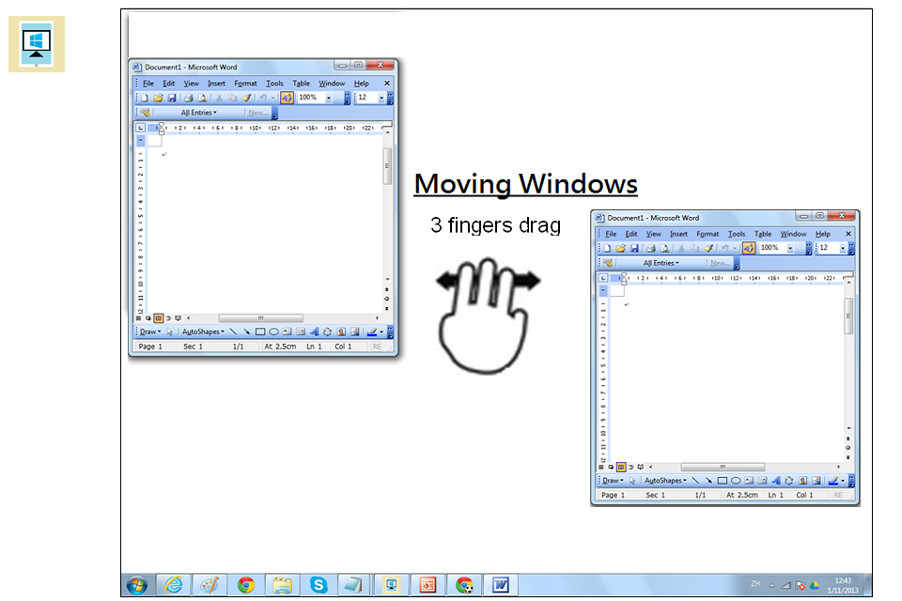The width and height of the screenshot is (902, 601).
Task: Click Open folder icon in right Word window
Action: coord(621,249)
